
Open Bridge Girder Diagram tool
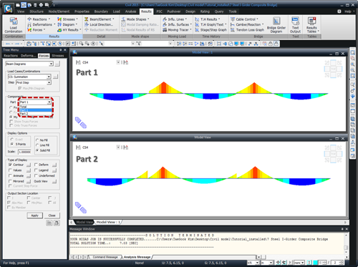[276, 25]
